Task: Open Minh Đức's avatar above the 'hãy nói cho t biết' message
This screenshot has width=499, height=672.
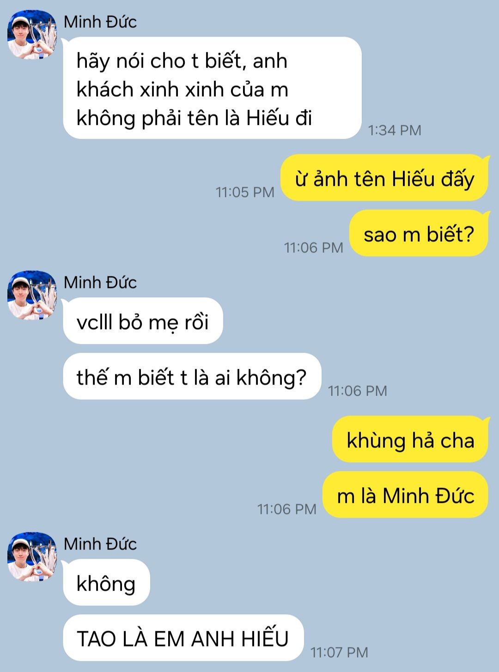Action: pyautogui.click(x=32, y=35)
